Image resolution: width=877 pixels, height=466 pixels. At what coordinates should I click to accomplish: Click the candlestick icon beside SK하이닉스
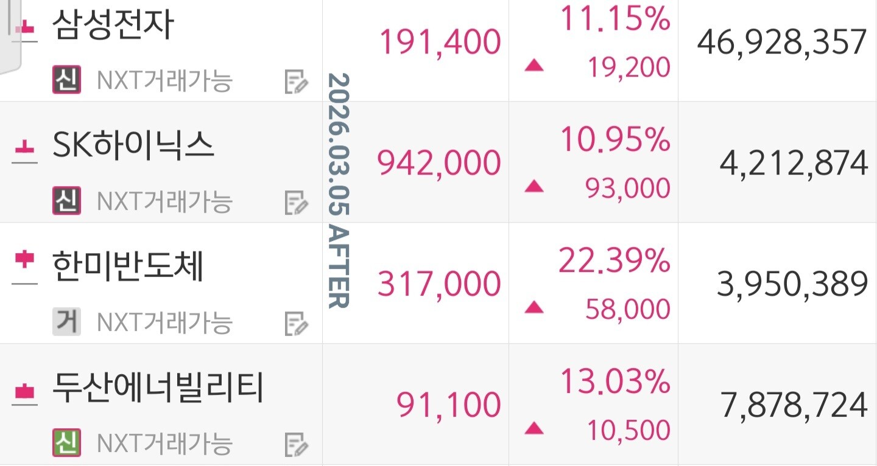click(25, 149)
